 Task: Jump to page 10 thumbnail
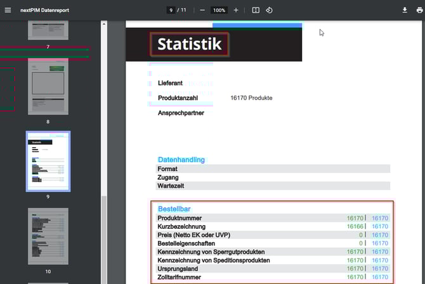[48, 236]
